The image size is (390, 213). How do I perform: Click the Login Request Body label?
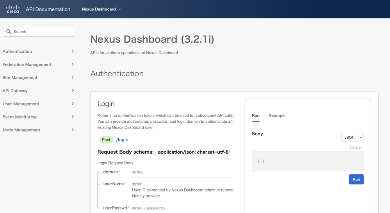click(116, 163)
